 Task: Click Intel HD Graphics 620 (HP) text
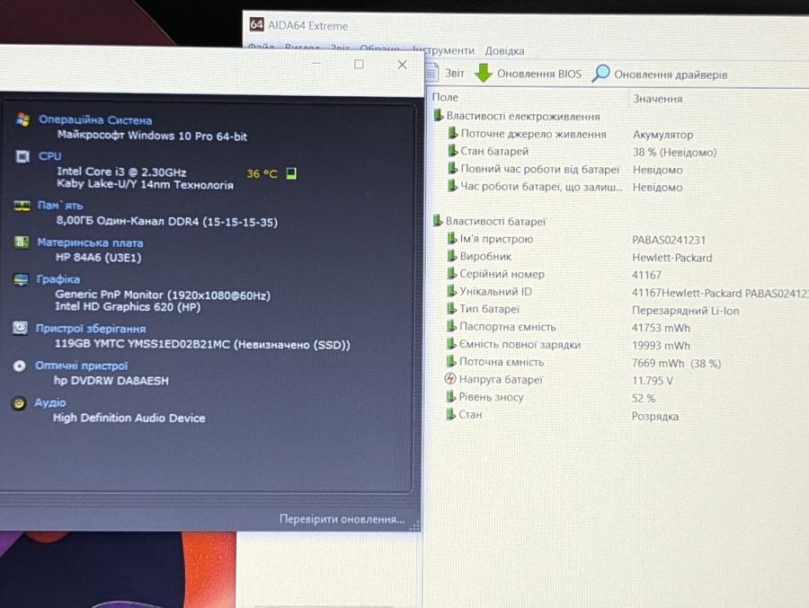tap(128, 307)
